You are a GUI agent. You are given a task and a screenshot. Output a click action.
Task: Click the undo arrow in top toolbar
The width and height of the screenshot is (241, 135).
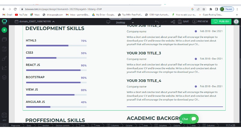click(157, 22)
